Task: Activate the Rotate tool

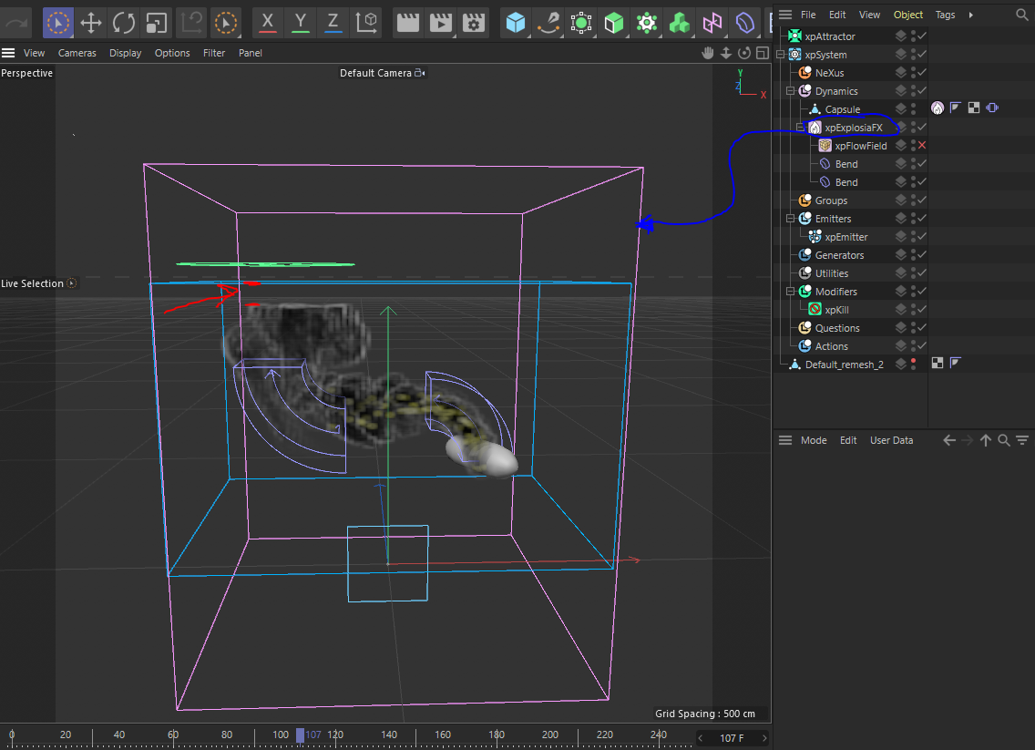Action: point(123,22)
